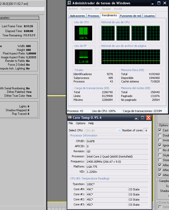
Task: Click the CPU usage 100 % gauge
Action: (x=83, y=33)
